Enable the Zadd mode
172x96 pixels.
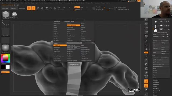coord(77,7)
